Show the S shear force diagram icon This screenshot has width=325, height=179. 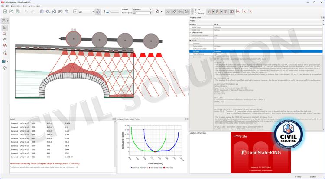click(250, 12)
